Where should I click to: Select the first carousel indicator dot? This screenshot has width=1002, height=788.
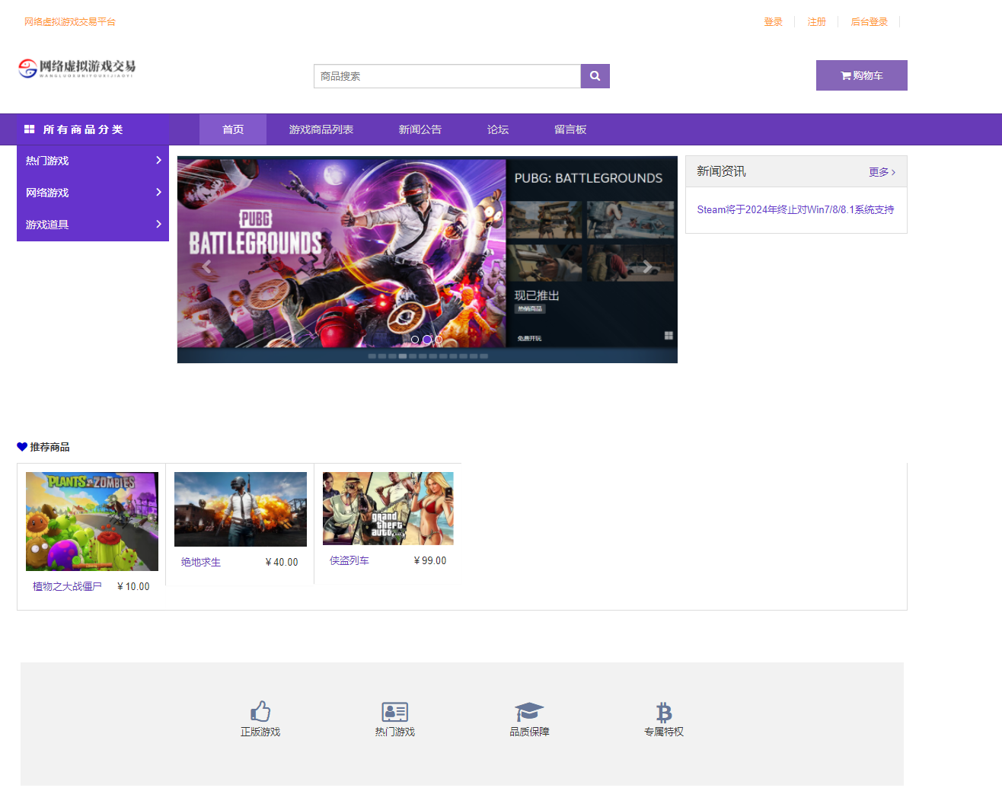(415, 340)
